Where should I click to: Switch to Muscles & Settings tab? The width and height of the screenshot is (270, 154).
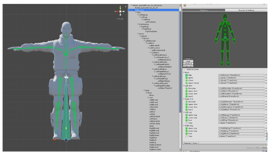tap(246, 10)
